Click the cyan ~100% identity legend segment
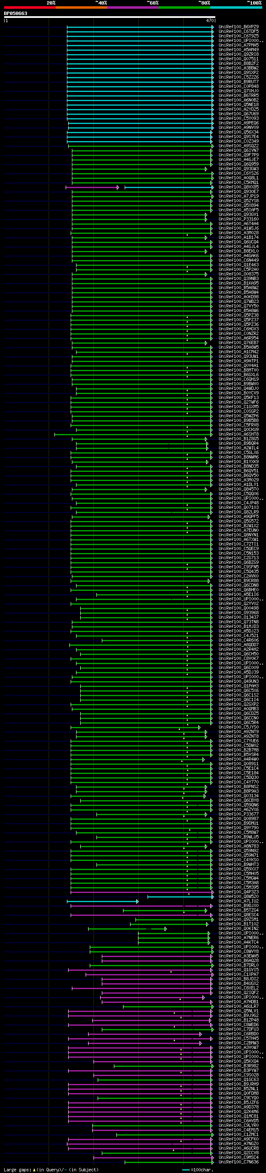 pos(236,7)
